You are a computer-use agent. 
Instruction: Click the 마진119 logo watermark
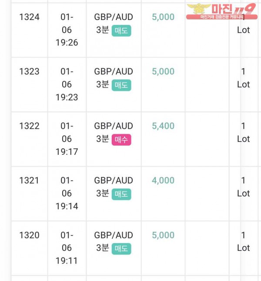[x=222, y=11]
